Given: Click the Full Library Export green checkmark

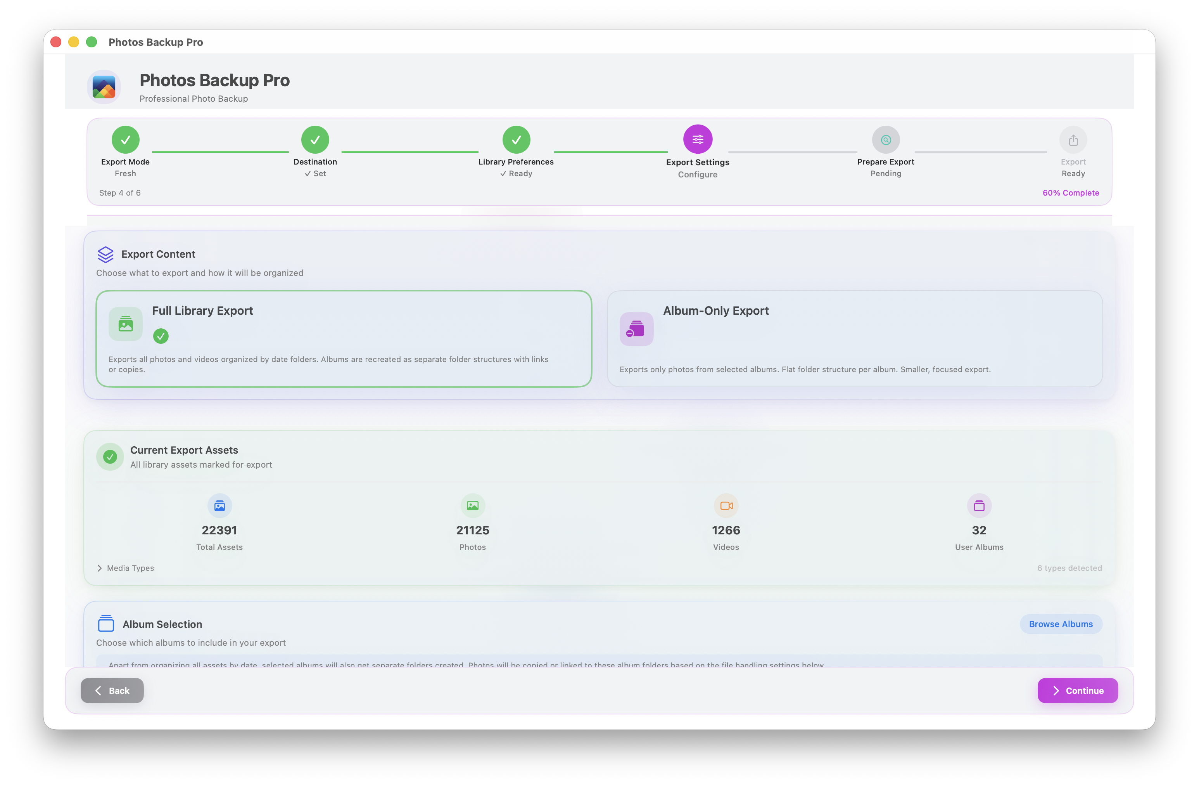Looking at the screenshot, I should (161, 336).
